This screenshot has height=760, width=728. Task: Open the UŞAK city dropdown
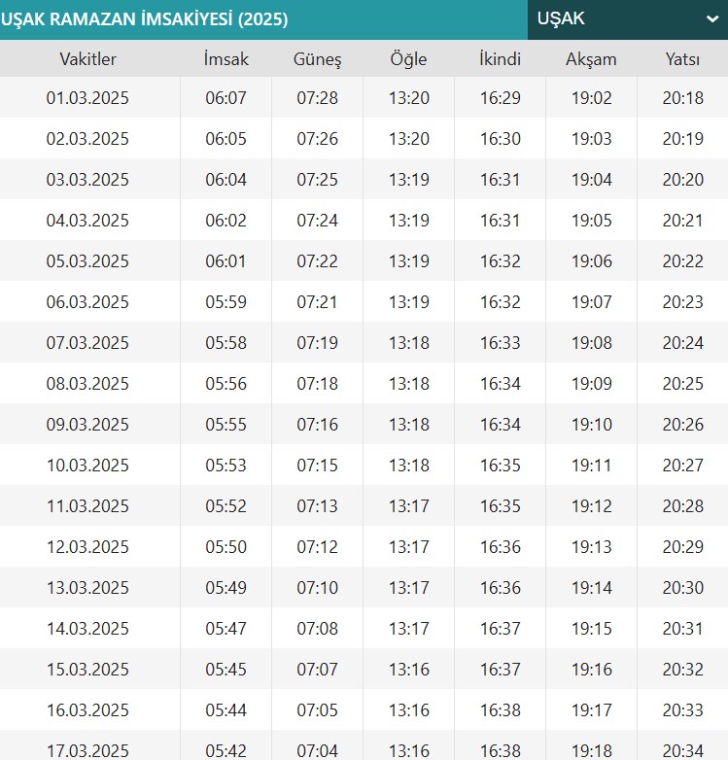point(628,19)
